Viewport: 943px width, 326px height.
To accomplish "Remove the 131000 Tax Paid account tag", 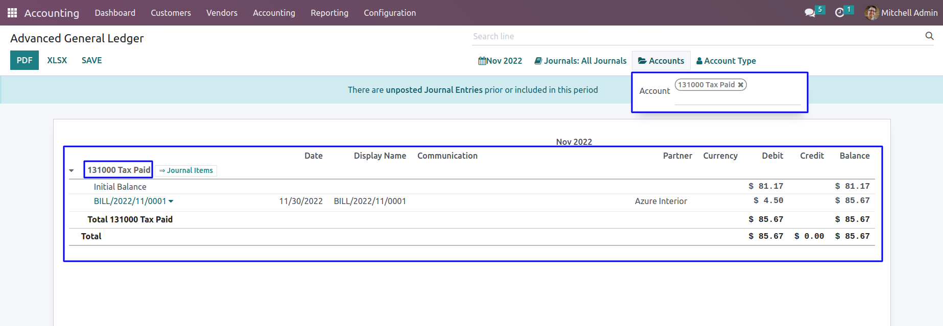I will pyautogui.click(x=740, y=85).
